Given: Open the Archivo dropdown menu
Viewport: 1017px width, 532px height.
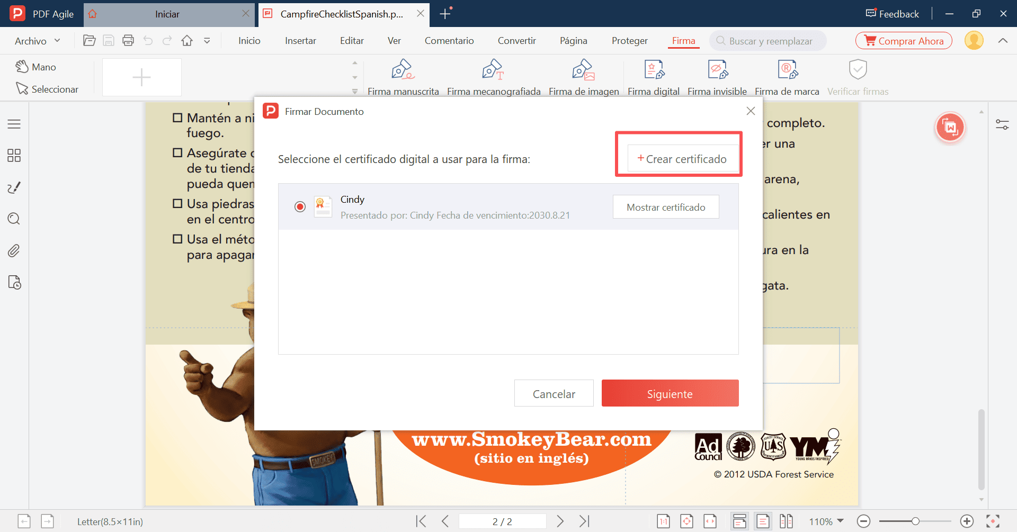Looking at the screenshot, I should [37, 40].
